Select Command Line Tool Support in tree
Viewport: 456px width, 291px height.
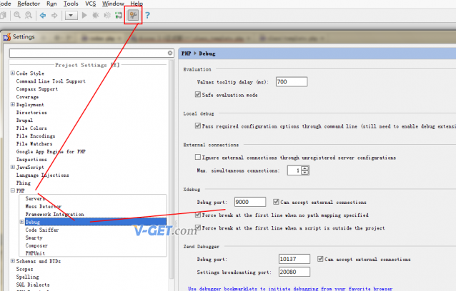point(51,81)
